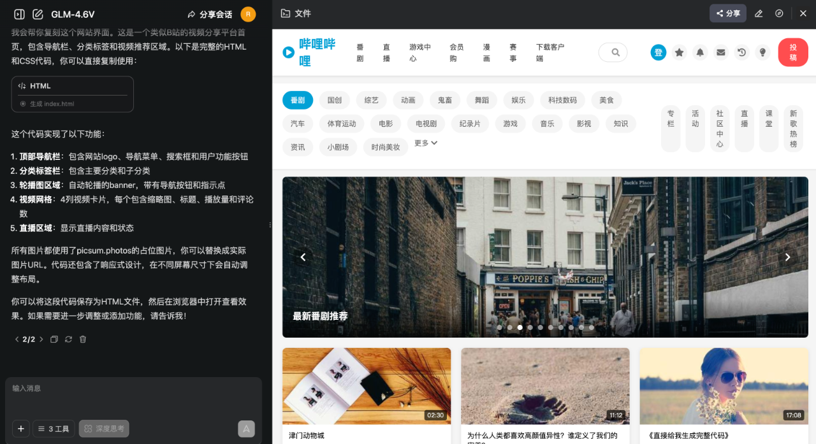The image size is (816, 444).
Task: Click the blue 登 login button
Action: (658, 52)
